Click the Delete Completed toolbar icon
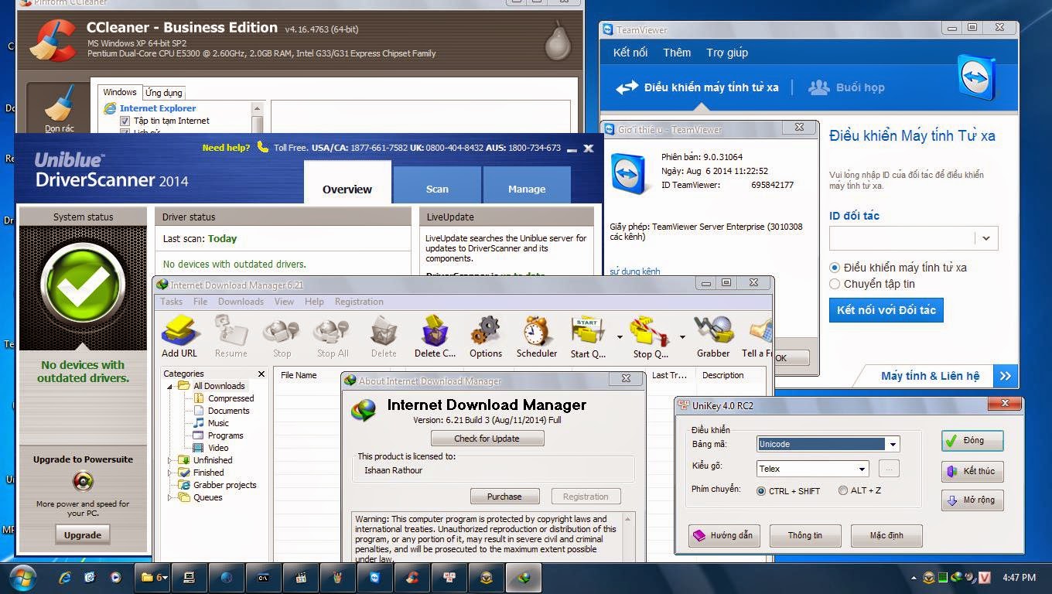Screen dimensions: 1052x594 click(435, 332)
